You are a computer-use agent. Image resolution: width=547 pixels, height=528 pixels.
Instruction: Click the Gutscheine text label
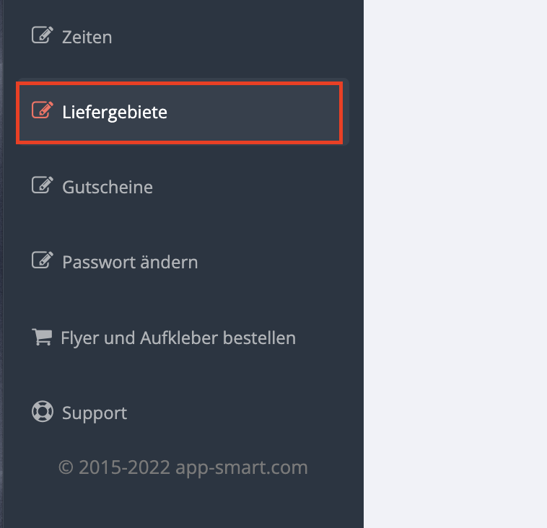pos(108,187)
